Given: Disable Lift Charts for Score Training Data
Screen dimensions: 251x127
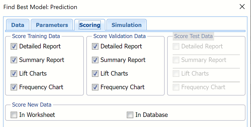Looking at the screenshot, I should tap(14, 74).
